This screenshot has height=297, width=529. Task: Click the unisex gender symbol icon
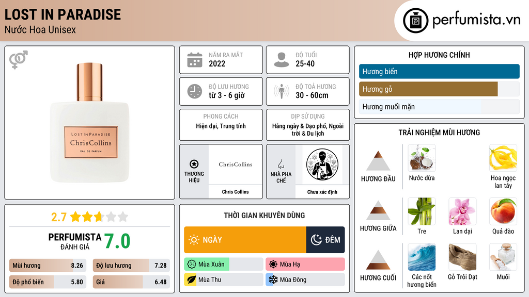tap(19, 60)
